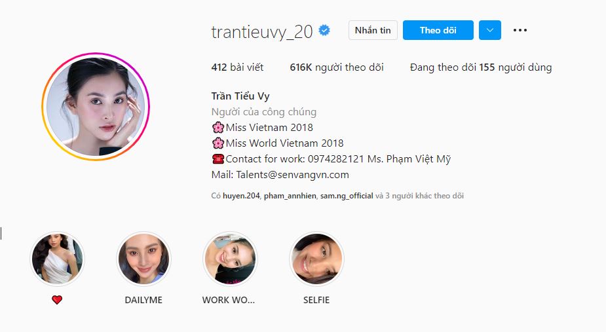The height and width of the screenshot is (332, 606).
Task: Click the red telephone emoji icon
Action: point(218,159)
